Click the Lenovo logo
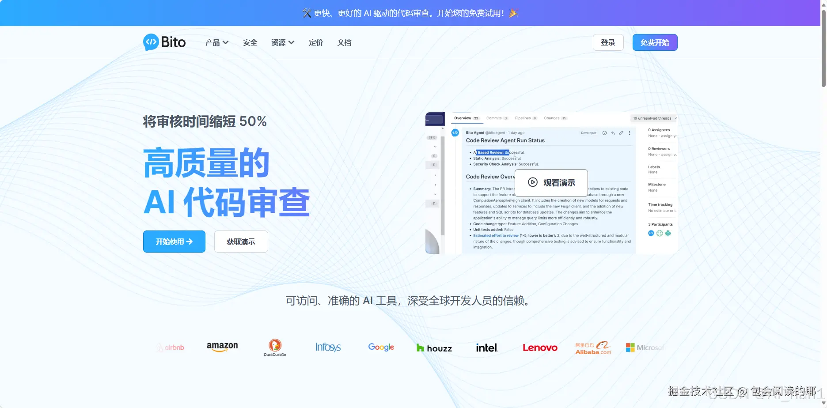The image size is (827, 408). point(540,348)
